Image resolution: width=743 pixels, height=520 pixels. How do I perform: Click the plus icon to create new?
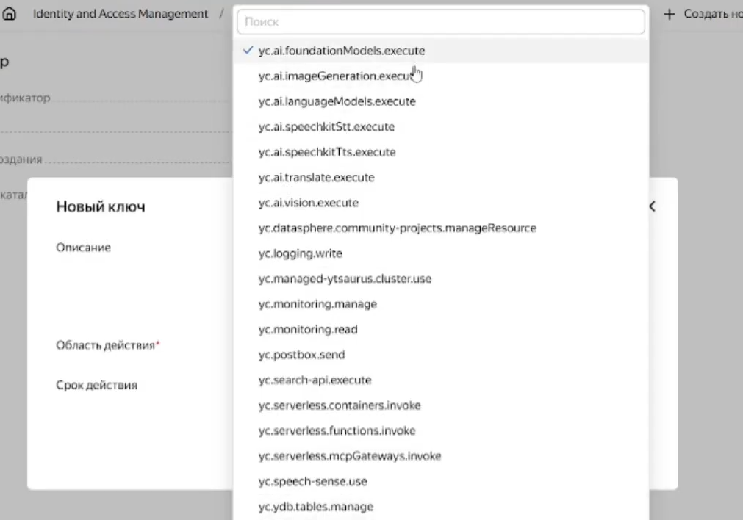669,15
